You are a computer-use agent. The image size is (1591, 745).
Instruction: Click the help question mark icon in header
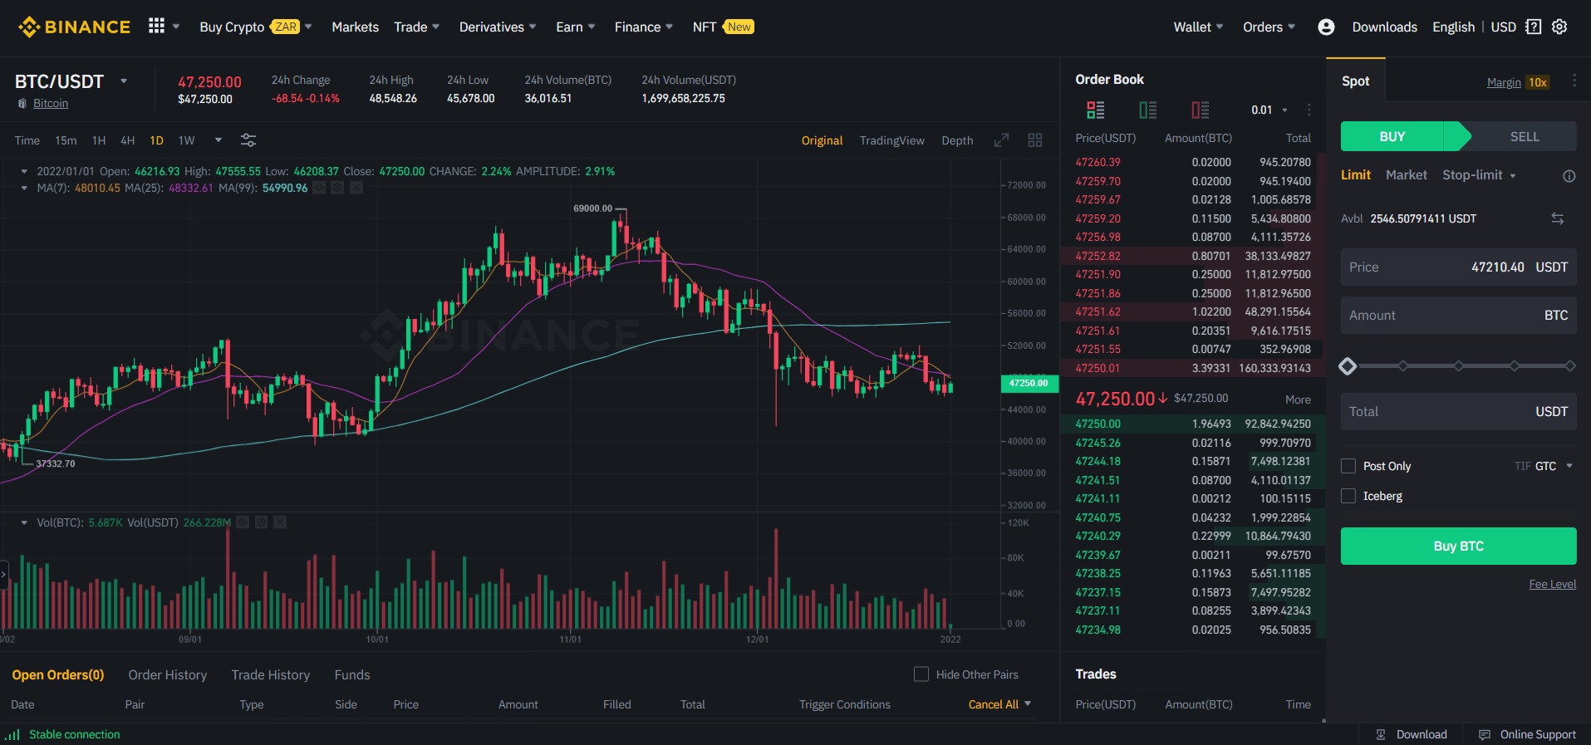pyautogui.click(x=1534, y=27)
